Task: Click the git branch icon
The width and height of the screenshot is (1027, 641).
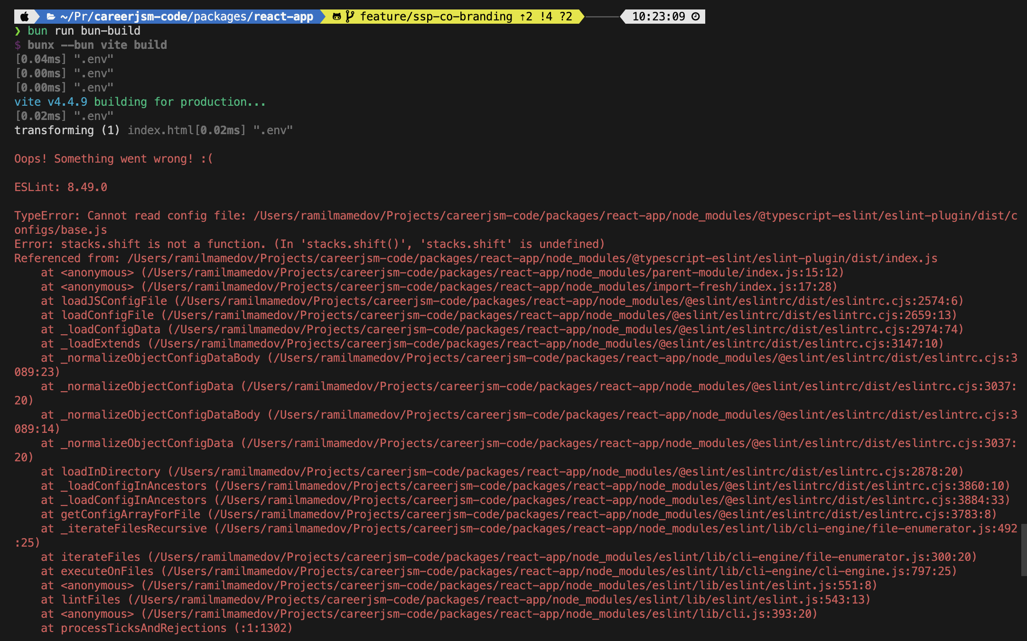Action: coord(350,17)
